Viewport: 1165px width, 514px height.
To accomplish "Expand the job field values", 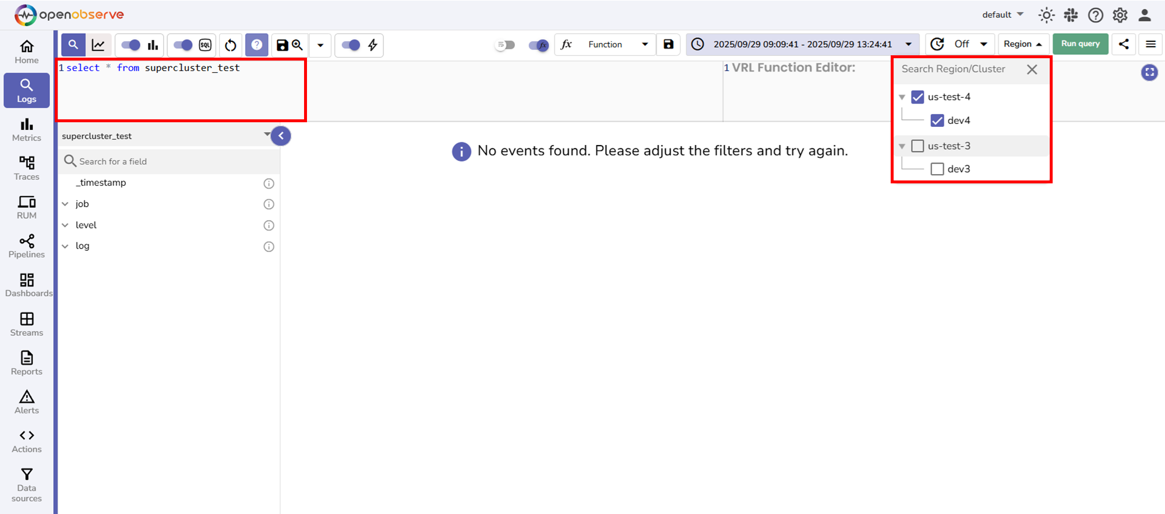I will [65, 204].
